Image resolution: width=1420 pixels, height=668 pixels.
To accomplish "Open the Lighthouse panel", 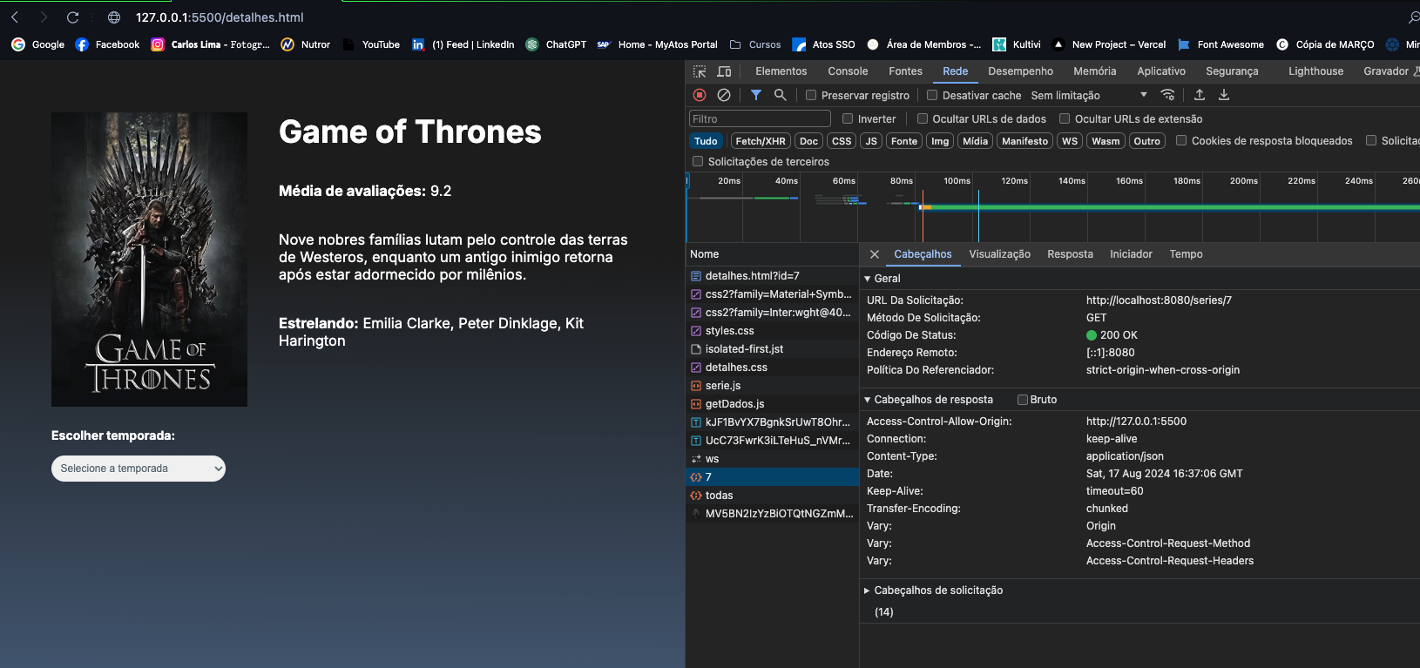I will (1315, 71).
